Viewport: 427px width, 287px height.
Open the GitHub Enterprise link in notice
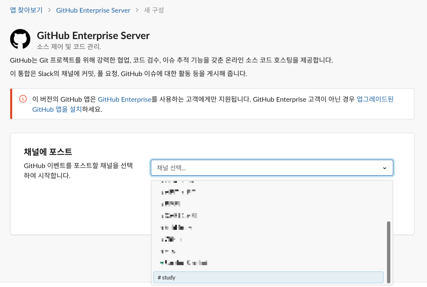point(125,99)
